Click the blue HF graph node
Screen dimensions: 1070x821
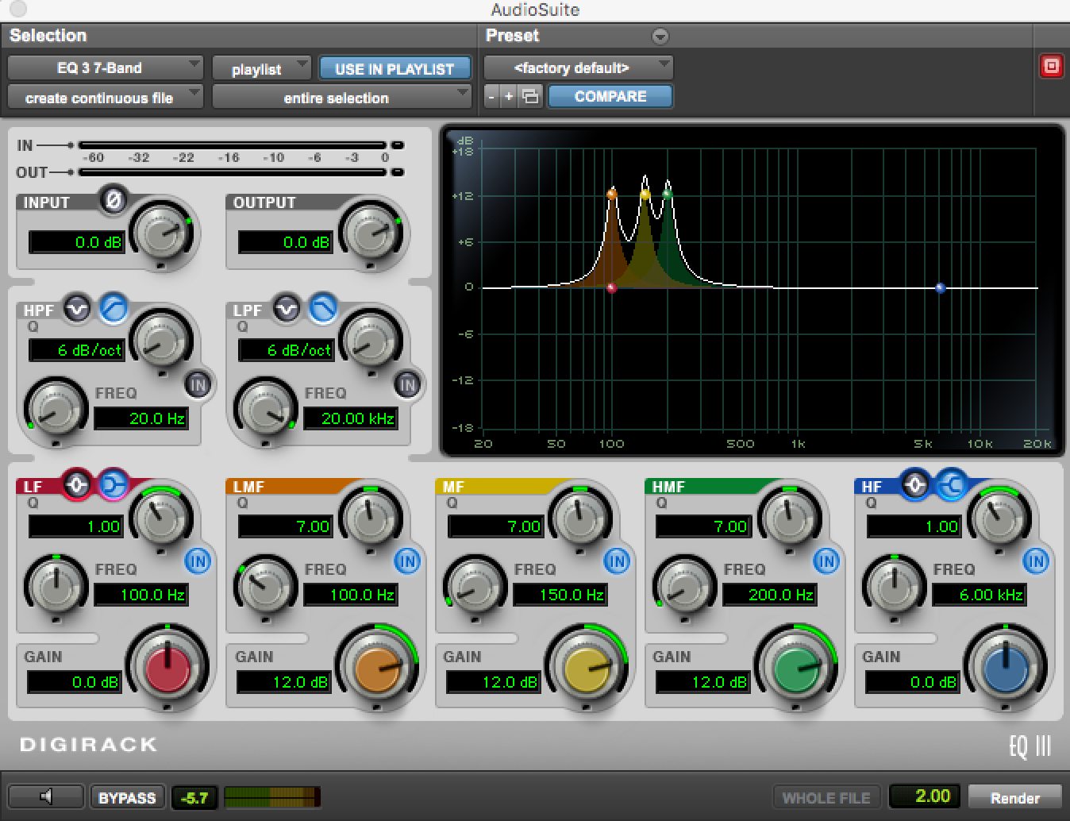click(x=941, y=288)
